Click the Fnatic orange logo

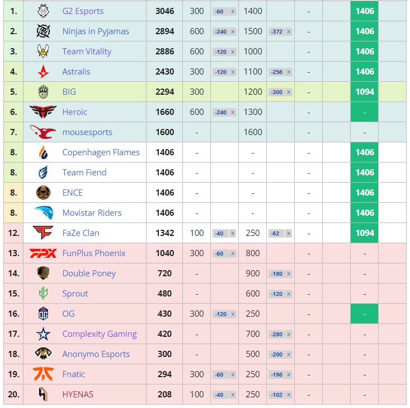point(43,374)
